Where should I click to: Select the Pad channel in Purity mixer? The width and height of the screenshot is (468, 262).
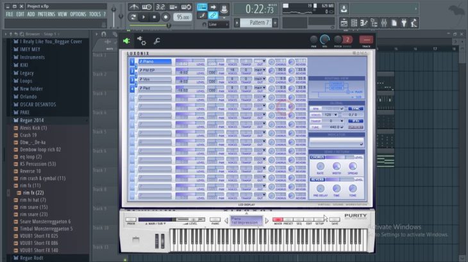(155, 88)
